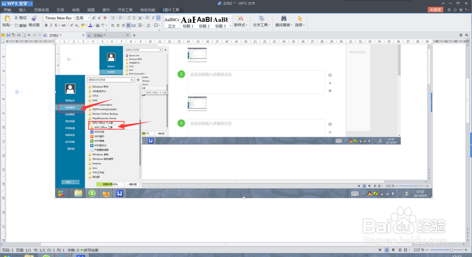
Task: Apply the 标题 1 heading style
Action: (188, 22)
